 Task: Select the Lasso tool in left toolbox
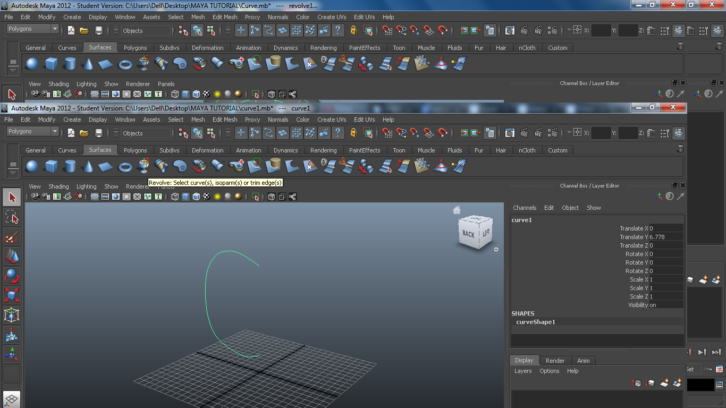click(12, 217)
